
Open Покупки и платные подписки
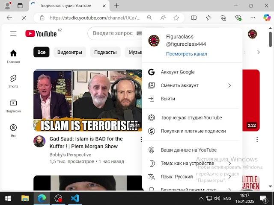pos(193,131)
